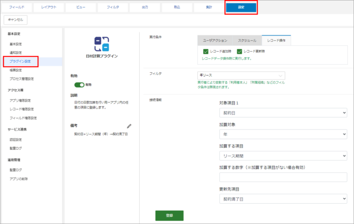The image size is (354, 224).
Task: Uncheck the レコード追加時 checkbox
Action: point(206,52)
